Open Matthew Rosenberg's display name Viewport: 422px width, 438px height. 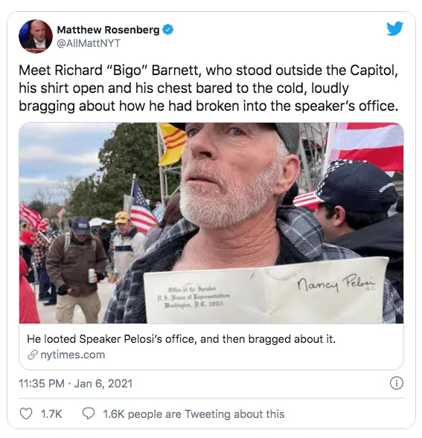click(108, 30)
